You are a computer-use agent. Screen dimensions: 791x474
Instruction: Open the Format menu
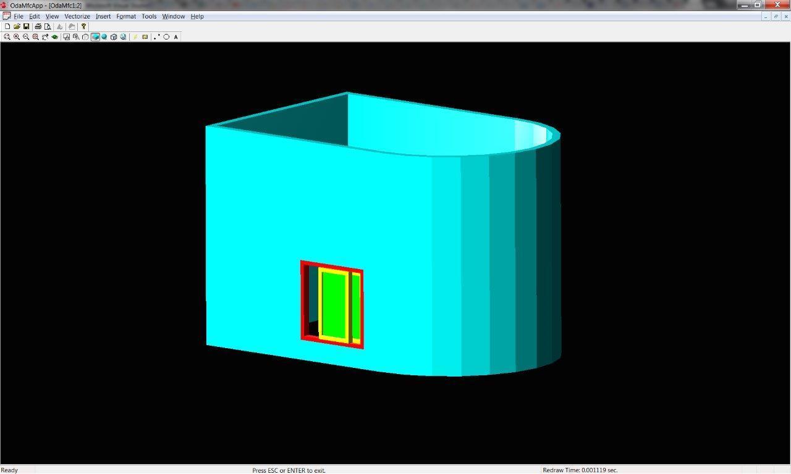[126, 16]
